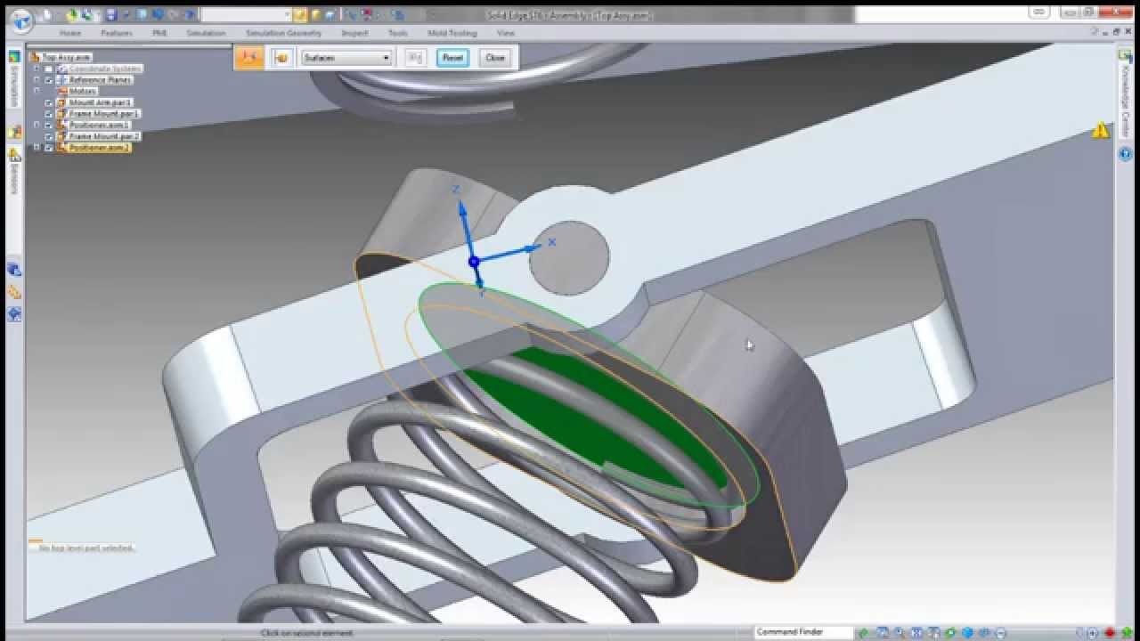Expand the Reference Planes node
1140x641 pixels.
[37, 80]
